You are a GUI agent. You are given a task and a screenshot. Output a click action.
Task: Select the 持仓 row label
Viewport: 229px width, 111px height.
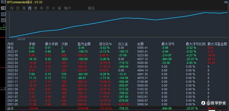pos(10,48)
